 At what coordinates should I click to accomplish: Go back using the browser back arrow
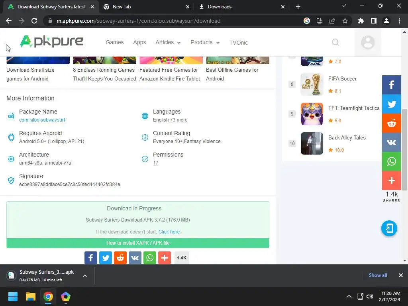(x=9, y=21)
